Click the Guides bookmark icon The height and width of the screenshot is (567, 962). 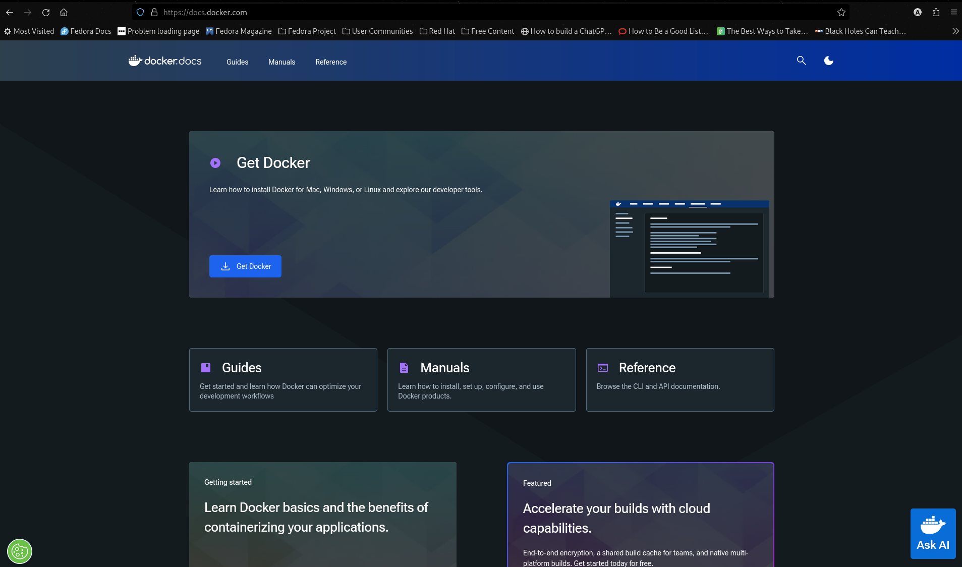[x=206, y=368]
